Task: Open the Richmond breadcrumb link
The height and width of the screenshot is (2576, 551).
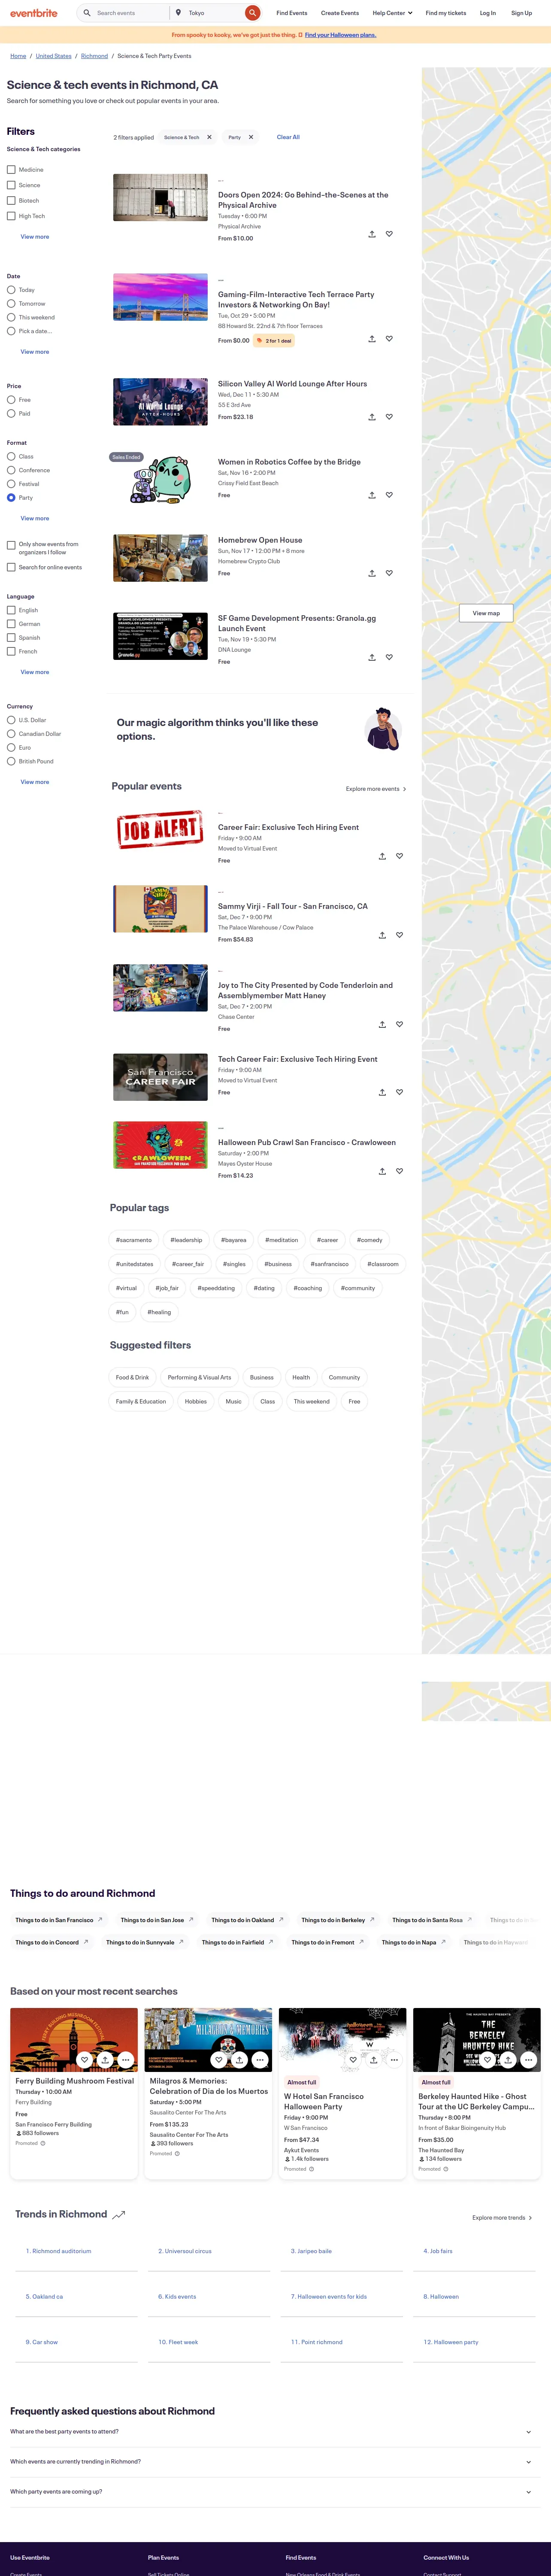Action: coord(94,56)
